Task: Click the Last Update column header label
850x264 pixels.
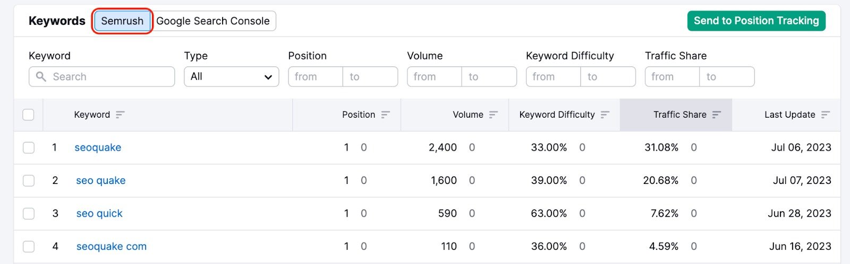Action: (790, 115)
